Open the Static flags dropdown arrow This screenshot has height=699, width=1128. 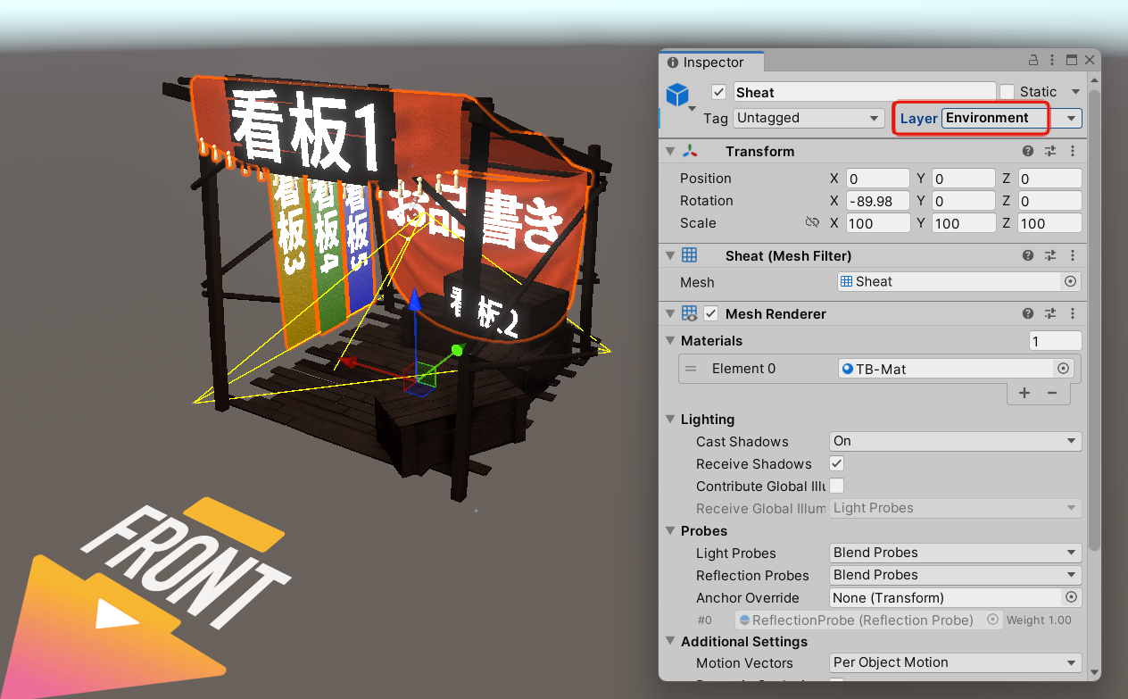tap(1075, 92)
